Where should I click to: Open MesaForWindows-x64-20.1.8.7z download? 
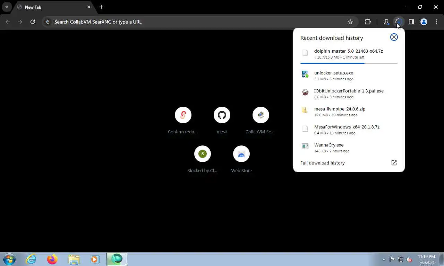click(x=349, y=130)
